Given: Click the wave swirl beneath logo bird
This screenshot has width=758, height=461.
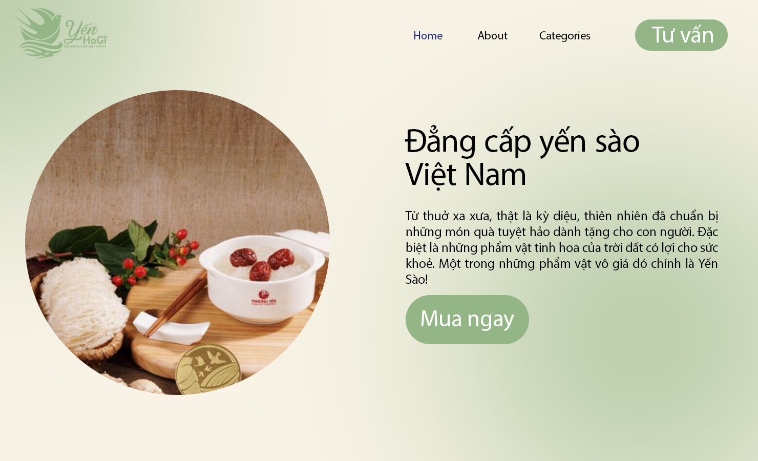Looking at the screenshot, I should click(x=40, y=50).
